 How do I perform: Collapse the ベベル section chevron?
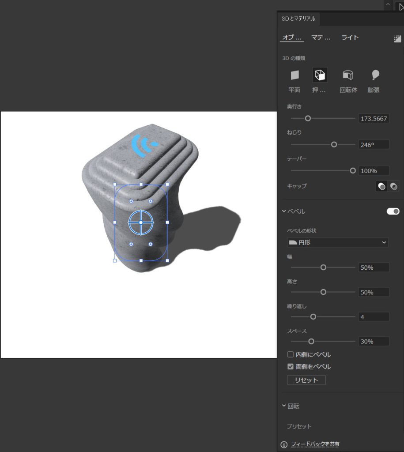tap(284, 211)
